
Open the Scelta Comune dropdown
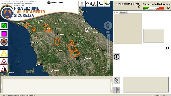[55, 3]
